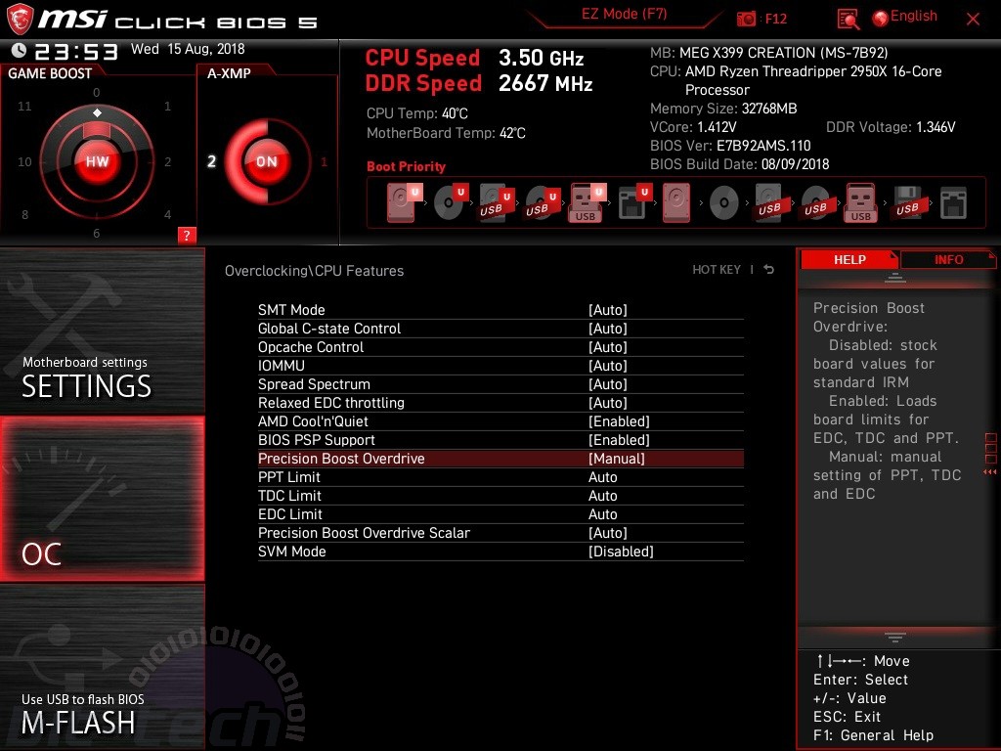This screenshot has height=751, width=1001.
Task: Click the HOT KEY button
Action: click(717, 270)
